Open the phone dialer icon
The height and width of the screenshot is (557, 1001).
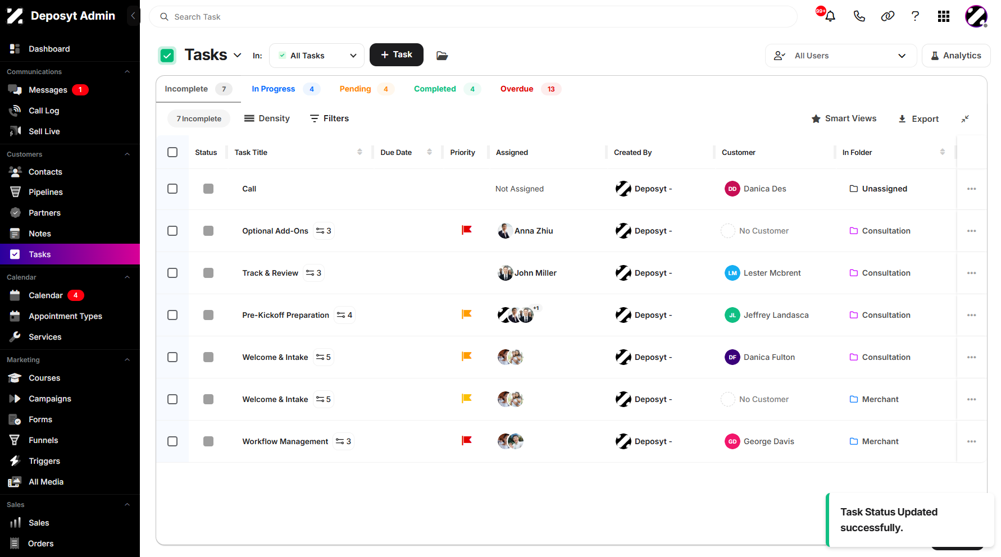click(x=859, y=16)
